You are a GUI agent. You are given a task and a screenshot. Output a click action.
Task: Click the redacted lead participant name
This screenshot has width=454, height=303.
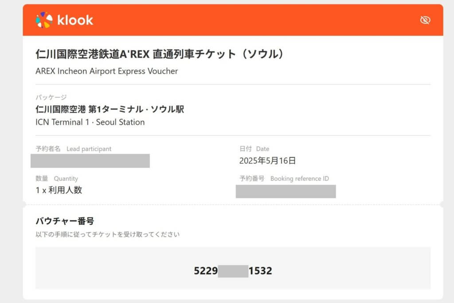pyautogui.click(x=90, y=161)
